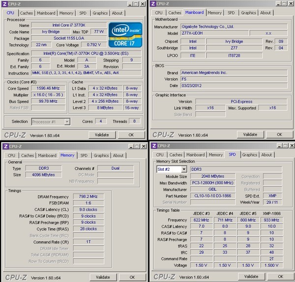Open Graphics tab in the Mainboard window
The width and height of the screenshot is (295, 282).
click(x=248, y=13)
